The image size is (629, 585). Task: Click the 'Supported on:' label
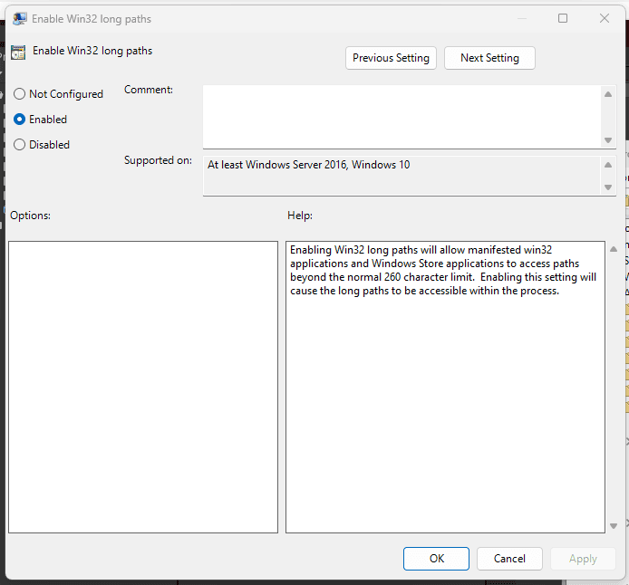click(158, 160)
